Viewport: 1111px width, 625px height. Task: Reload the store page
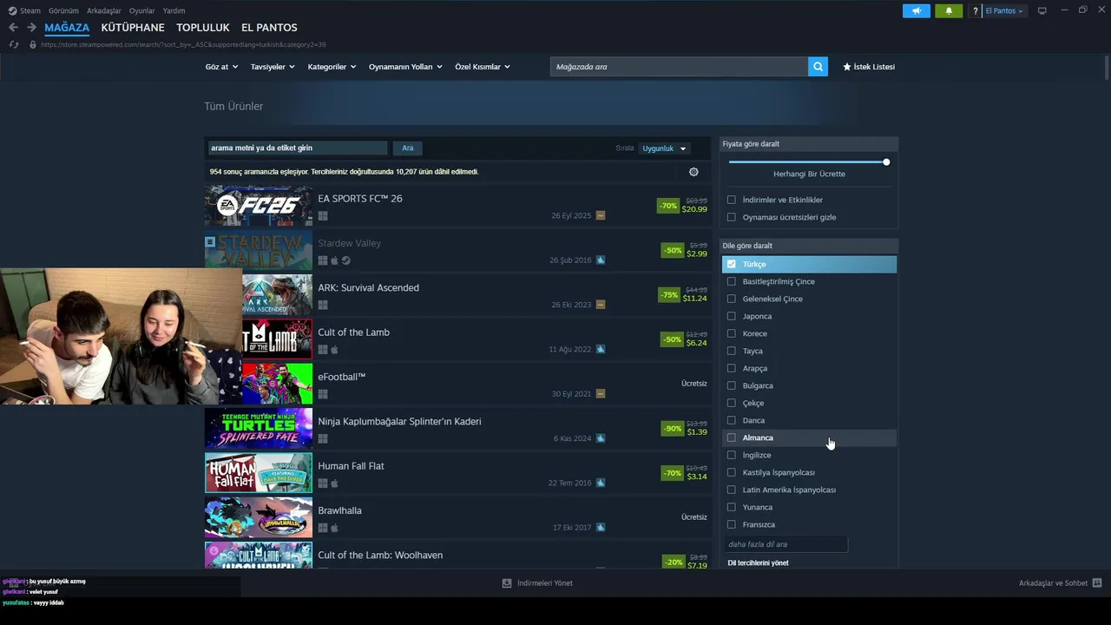pyautogui.click(x=13, y=44)
